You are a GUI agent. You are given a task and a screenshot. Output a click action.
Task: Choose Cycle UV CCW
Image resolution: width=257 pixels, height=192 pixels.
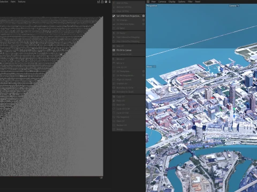(x=128, y=109)
